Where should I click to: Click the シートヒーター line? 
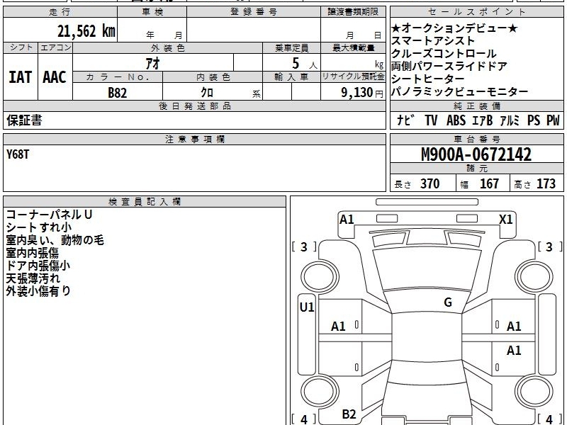pyautogui.click(x=428, y=79)
